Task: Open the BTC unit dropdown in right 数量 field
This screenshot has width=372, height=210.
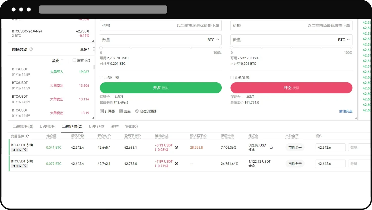Action: (343, 40)
